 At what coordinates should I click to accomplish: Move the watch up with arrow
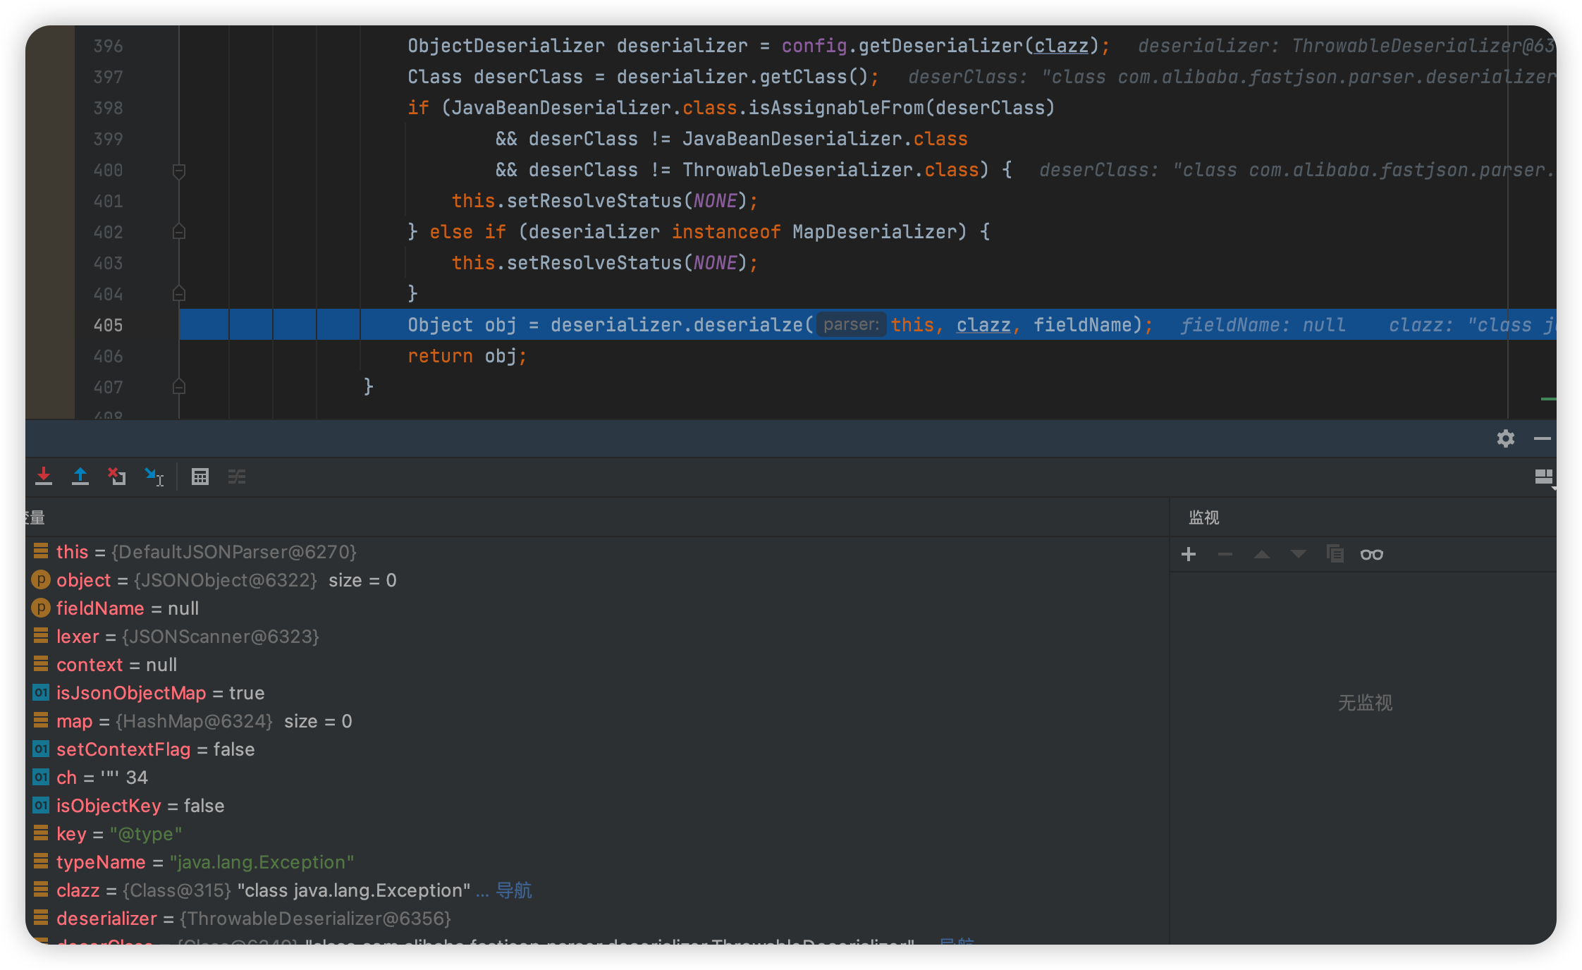click(1262, 554)
